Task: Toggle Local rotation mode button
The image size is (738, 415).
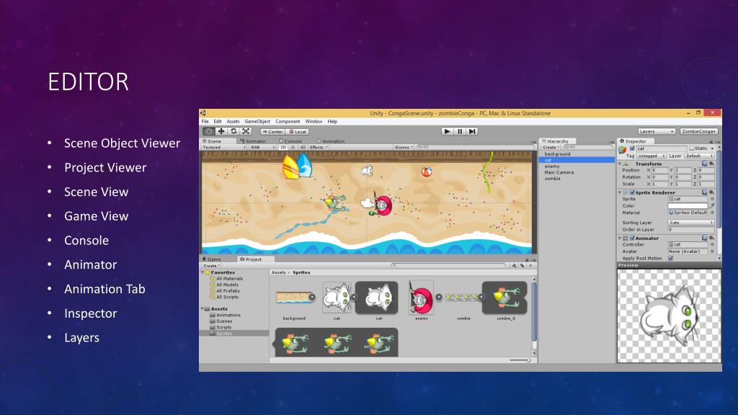Action: click(x=298, y=132)
